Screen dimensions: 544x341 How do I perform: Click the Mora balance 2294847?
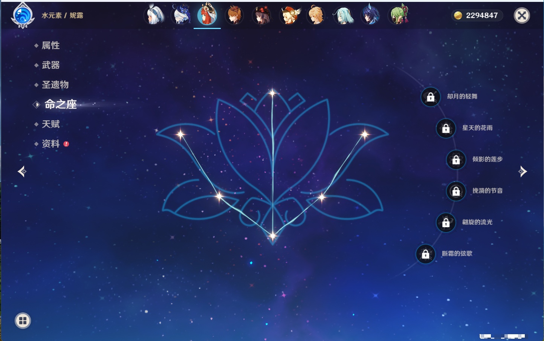coord(482,15)
